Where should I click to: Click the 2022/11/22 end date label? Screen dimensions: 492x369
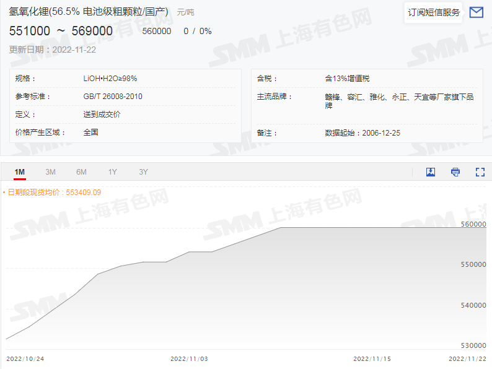467,358
